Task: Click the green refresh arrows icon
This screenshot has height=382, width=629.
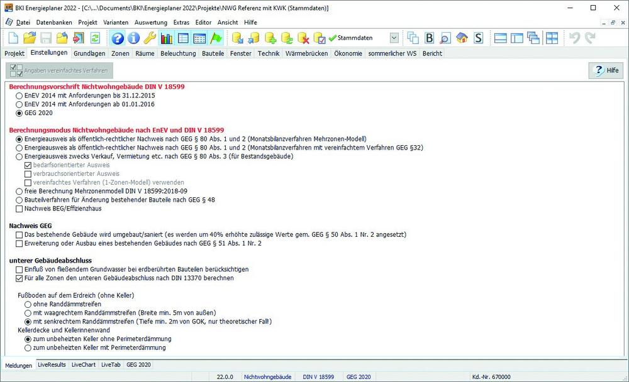Action: point(95,38)
